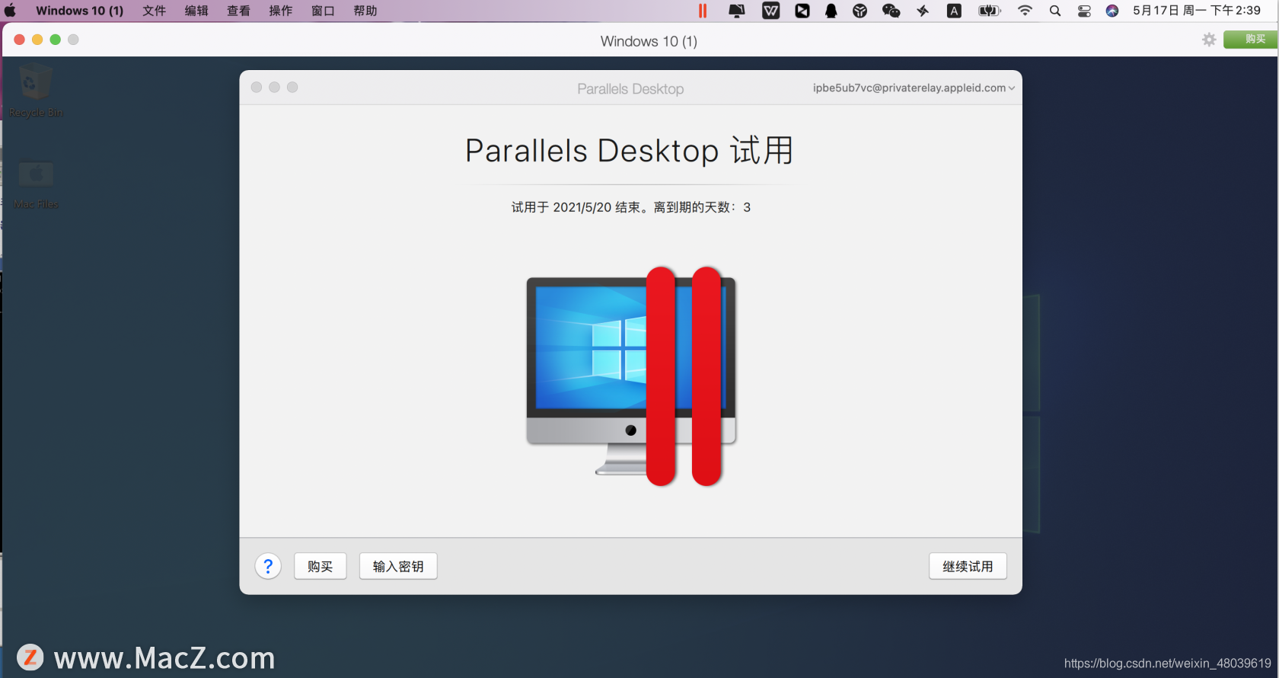Open the 操作 menu
Screen dimensions: 1279x678
280,11
